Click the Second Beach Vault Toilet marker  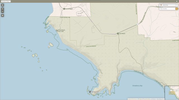click(x=56, y=31)
